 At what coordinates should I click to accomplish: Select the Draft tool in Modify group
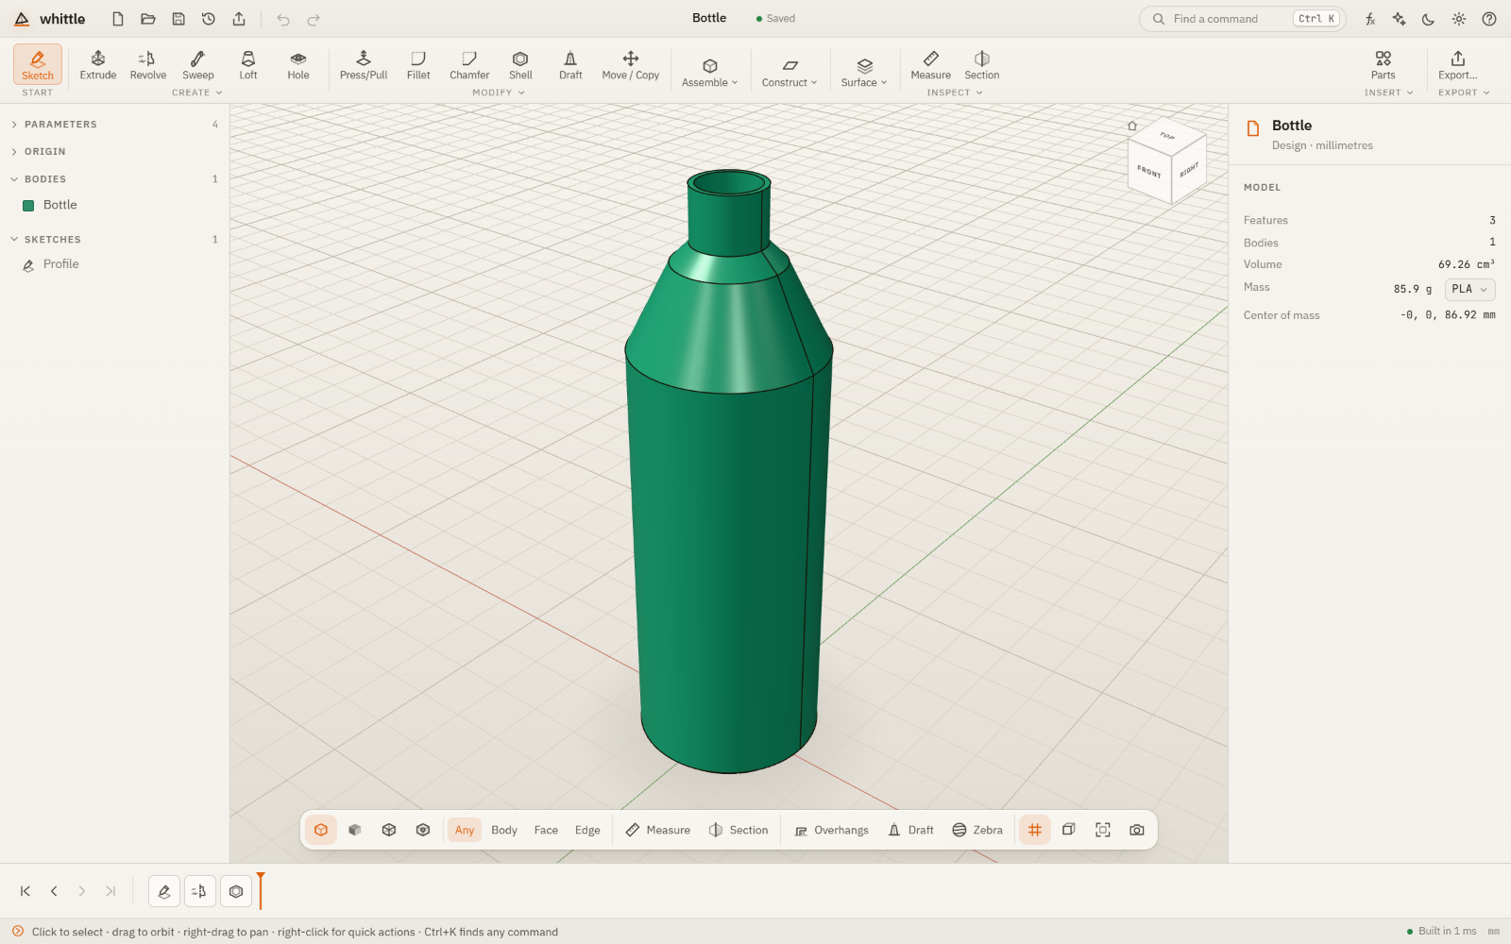tap(570, 64)
